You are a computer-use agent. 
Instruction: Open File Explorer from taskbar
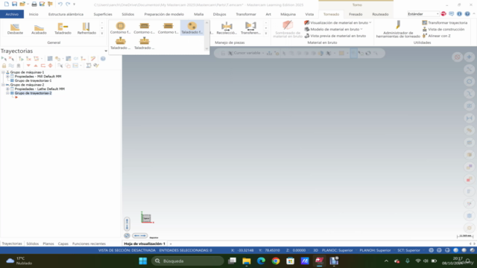pyautogui.click(x=247, y=261)
